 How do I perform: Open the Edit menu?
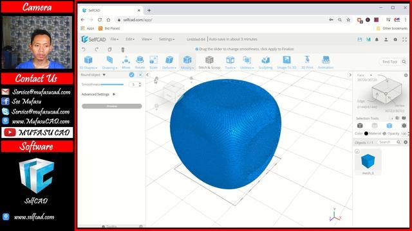[130, 39]
